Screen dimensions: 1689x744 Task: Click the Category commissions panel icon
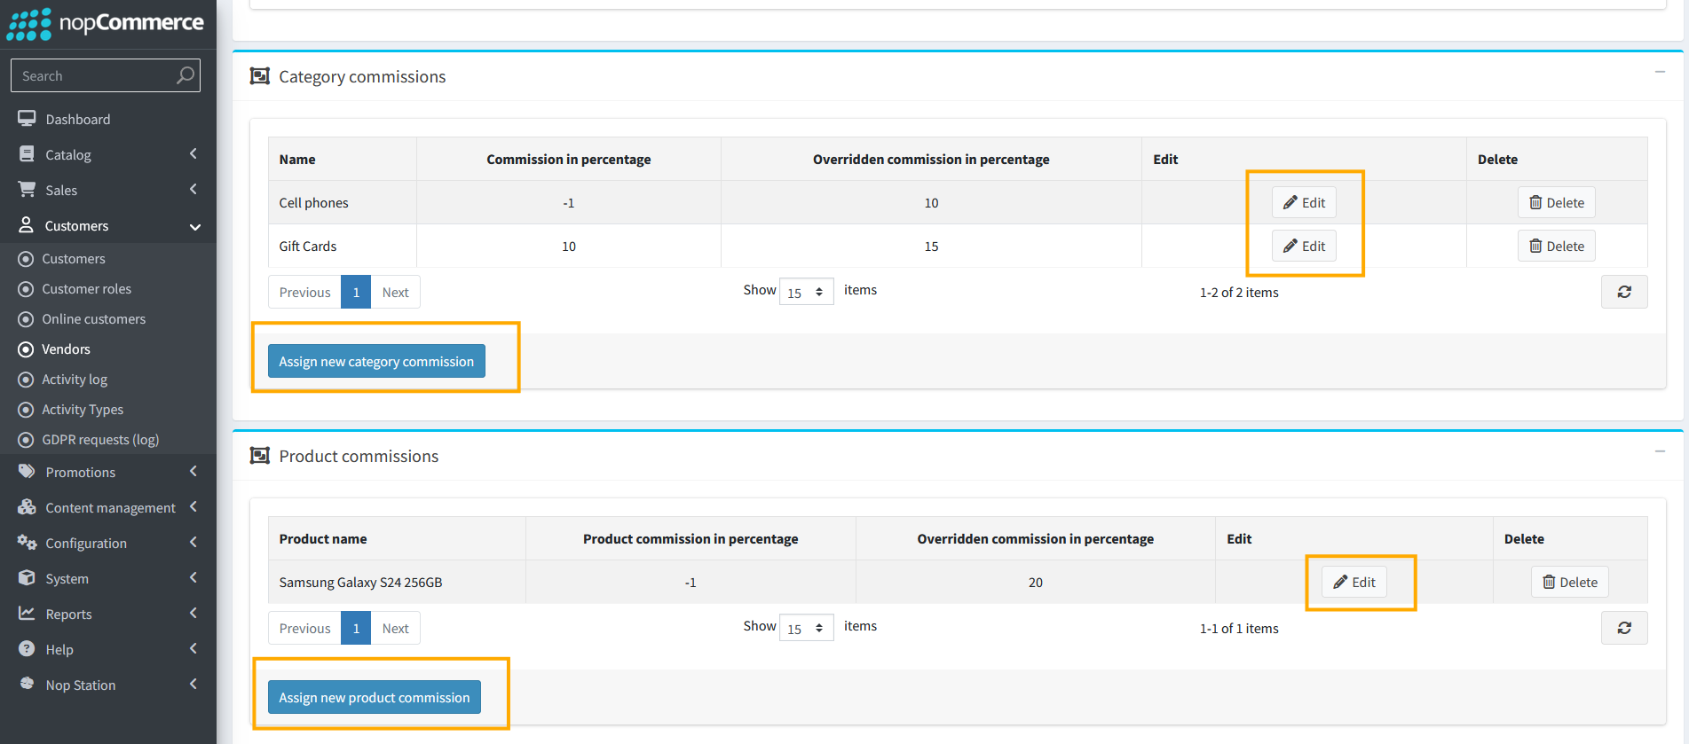click(x=260, y=76)
